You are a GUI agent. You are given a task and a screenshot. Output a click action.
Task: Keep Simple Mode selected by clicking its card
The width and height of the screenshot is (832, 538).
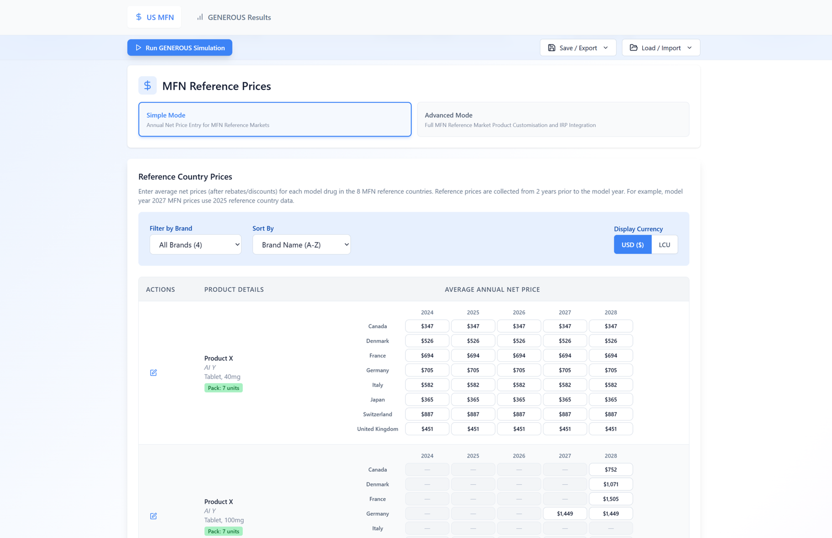(275, 119)
